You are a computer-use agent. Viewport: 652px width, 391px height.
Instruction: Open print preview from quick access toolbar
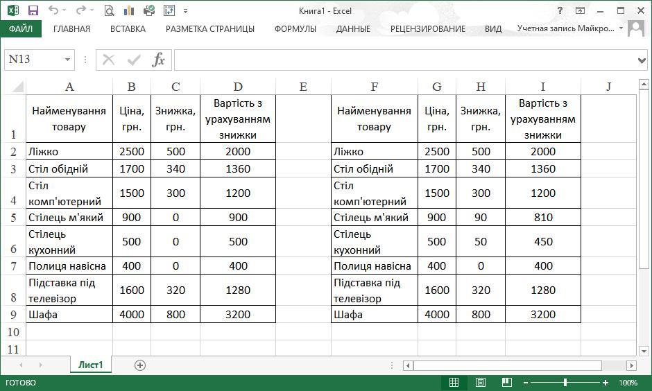(110, 10)
